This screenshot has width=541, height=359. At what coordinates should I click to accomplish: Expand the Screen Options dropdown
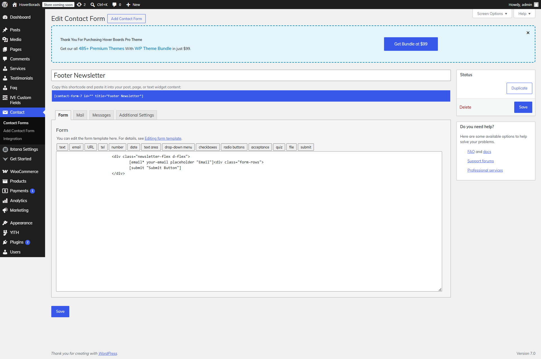point(492,14)
